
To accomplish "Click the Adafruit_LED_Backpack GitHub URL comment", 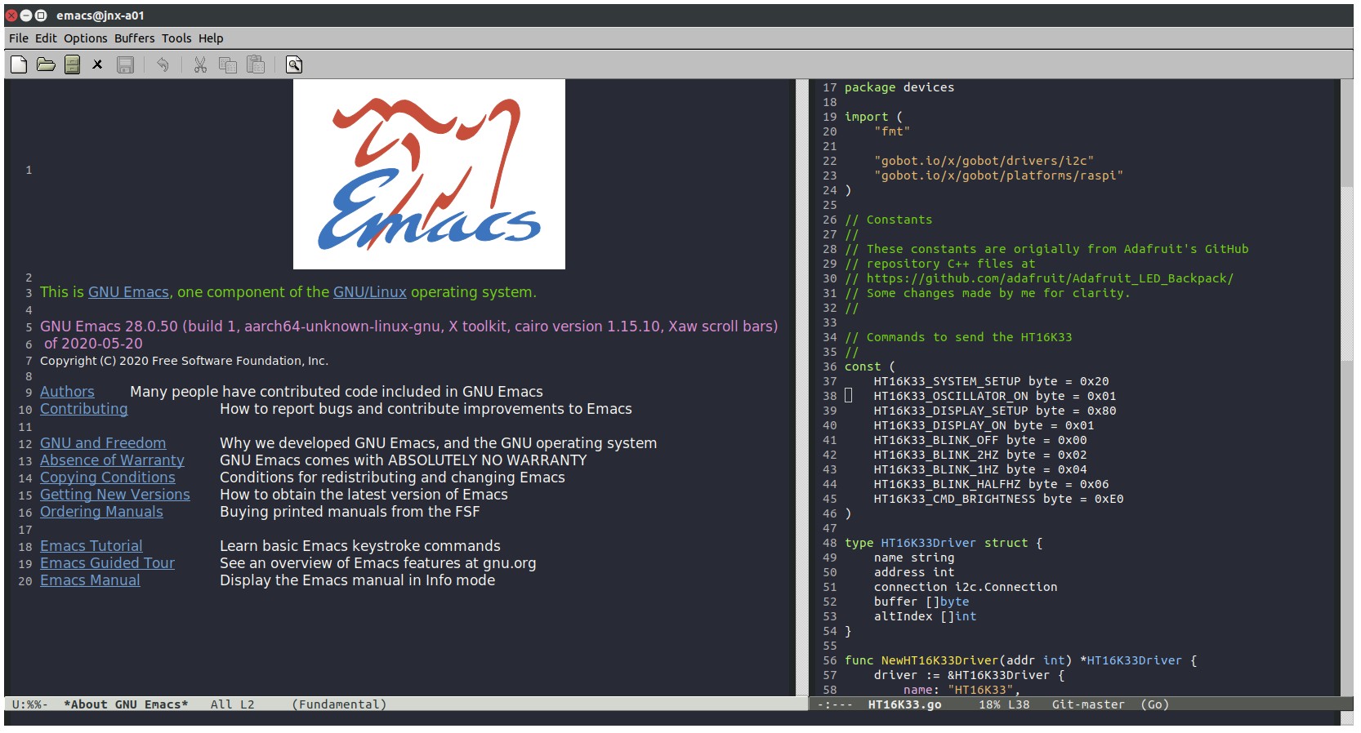I will 1039,278.
